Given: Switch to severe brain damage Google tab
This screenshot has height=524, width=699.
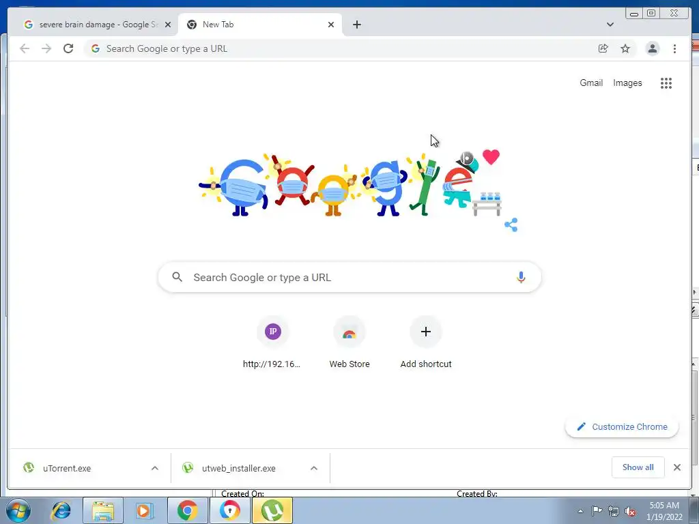Looking at the screenshot, I should [96, 25].
